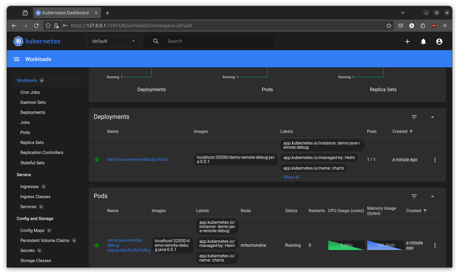Open Daemon Sets in sidebar
Viewport: 459px width, 275px height.
click(33, 102)
